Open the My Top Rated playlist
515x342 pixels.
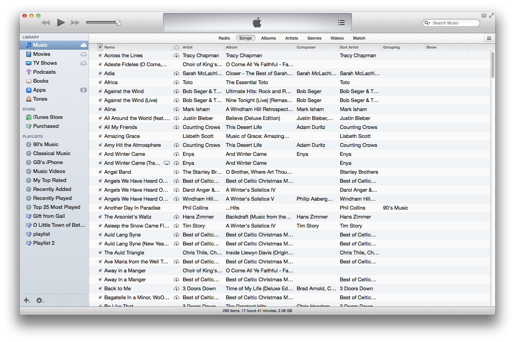click(x=54, y=180)
